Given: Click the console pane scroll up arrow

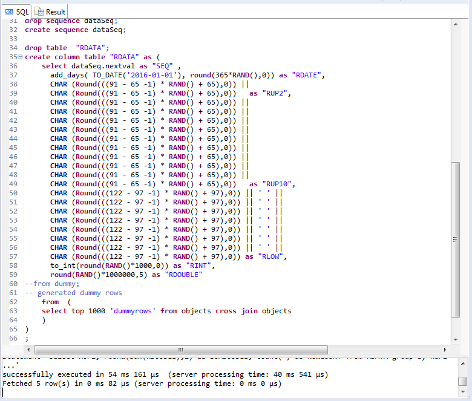Looking at the screenshot, I should 463,364.
